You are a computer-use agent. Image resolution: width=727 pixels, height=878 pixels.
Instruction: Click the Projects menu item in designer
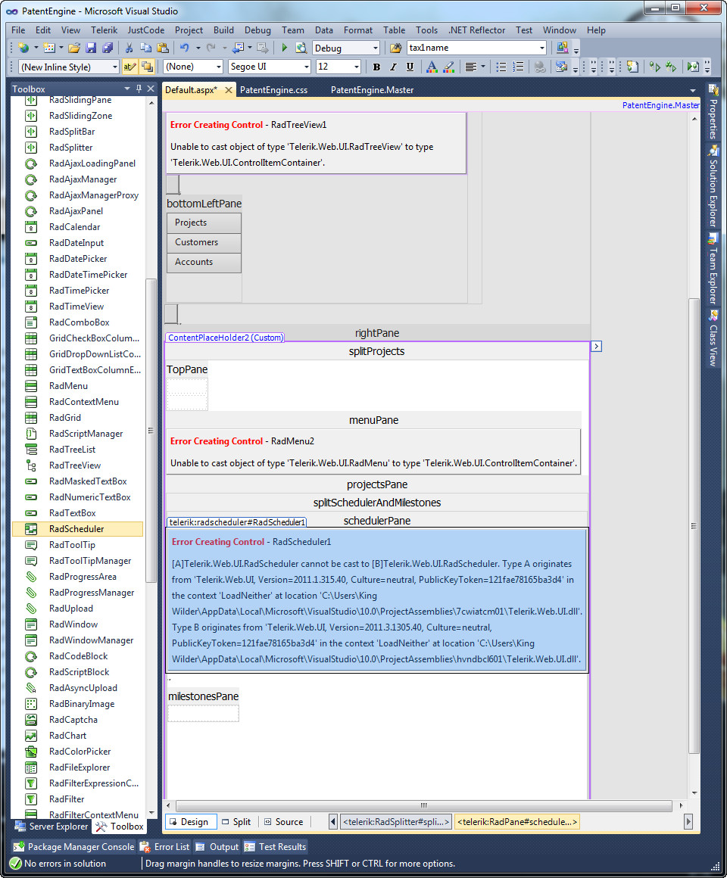(204, 223)
